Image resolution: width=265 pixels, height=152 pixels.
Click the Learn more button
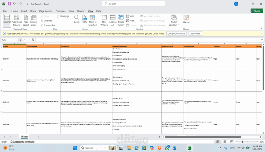[195, 33]
